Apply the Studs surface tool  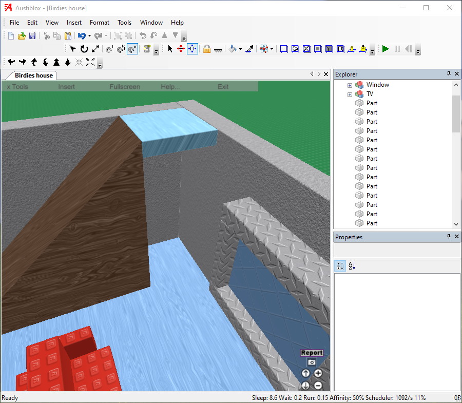[318, 49]
